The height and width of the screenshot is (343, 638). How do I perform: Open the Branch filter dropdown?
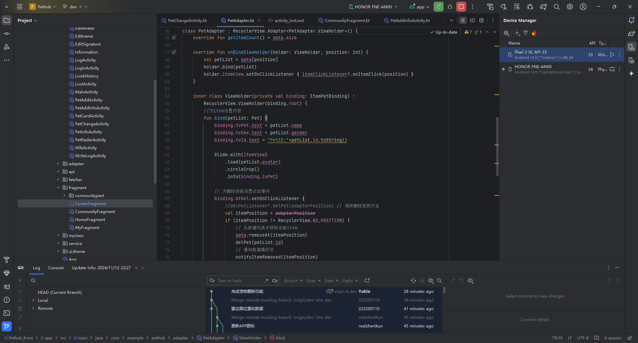pos(293,281)
